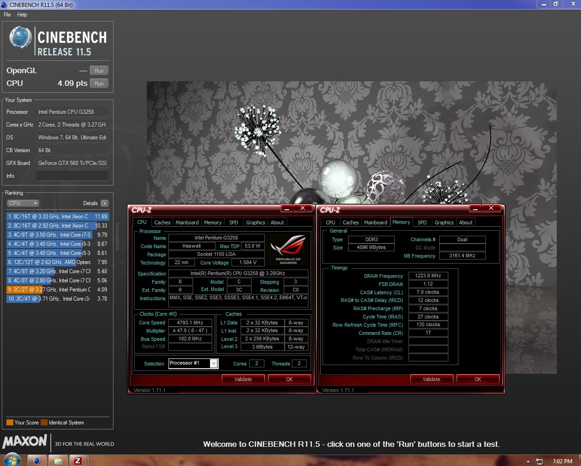
Task: Click Cinebench title bar app icon
Action: coord(4,5)
